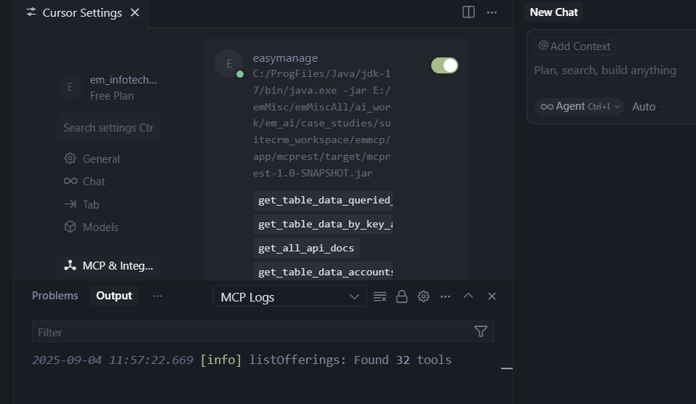The image size is (696, 404).
Task: Maximize the panel with chevron up
Action: click(x=468, y=296)
